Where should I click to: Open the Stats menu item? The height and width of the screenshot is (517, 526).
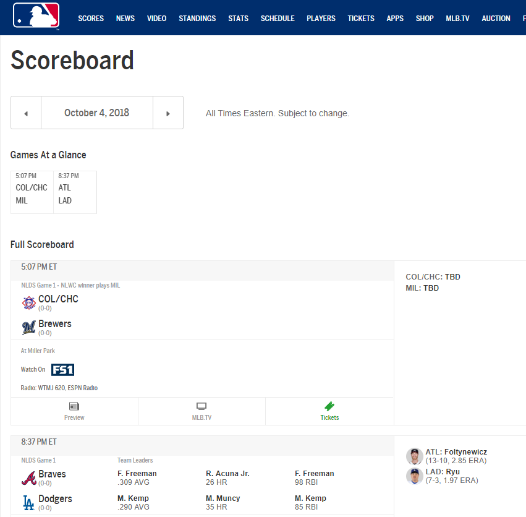coord(238,19)
